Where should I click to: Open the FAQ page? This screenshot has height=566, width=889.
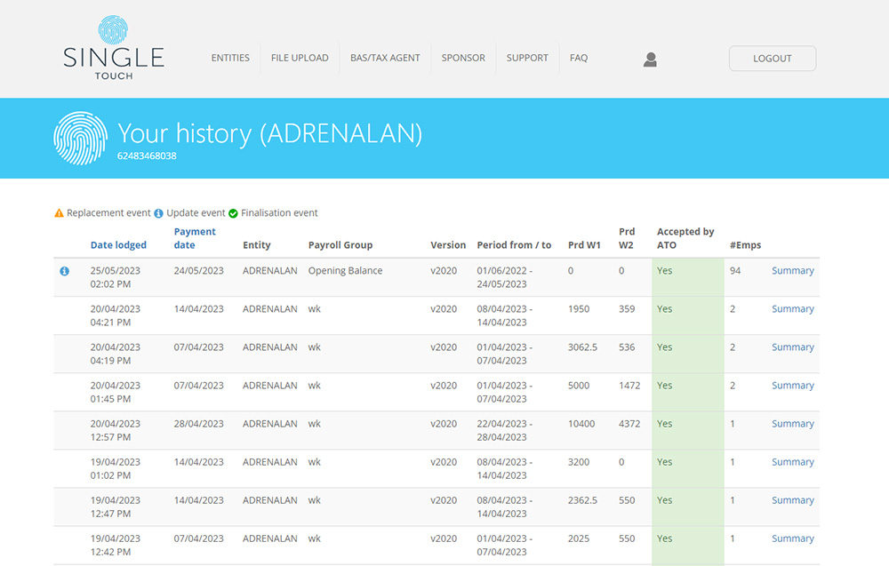(579, 58)
